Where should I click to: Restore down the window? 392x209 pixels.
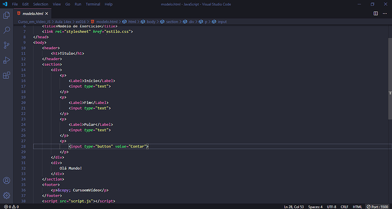tap(372, 4)
